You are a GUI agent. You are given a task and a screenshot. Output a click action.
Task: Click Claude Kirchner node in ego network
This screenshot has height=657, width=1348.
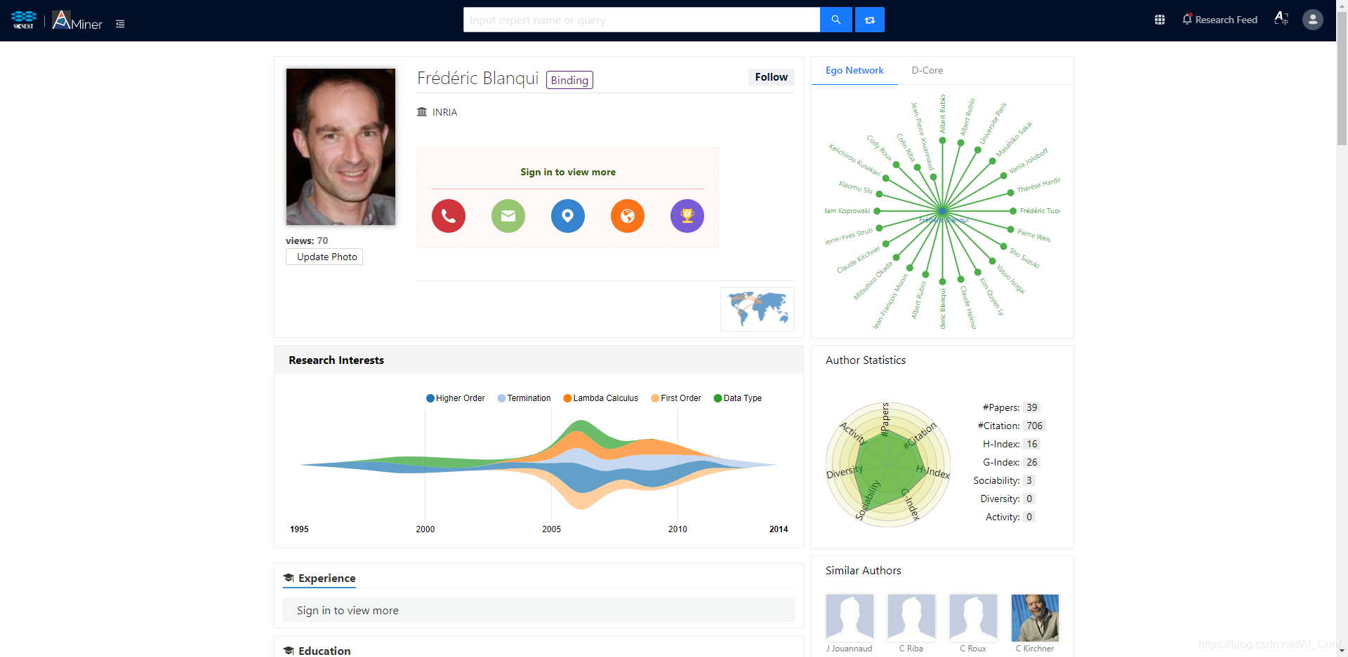click(x=886, y=244)
